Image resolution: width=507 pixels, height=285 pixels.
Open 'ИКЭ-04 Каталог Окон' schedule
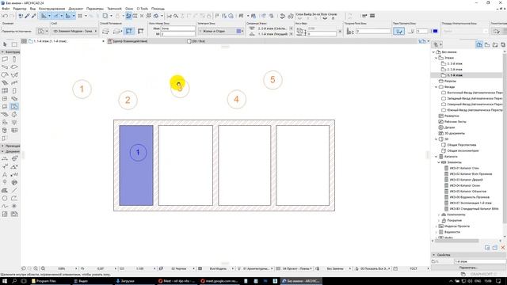465,185
